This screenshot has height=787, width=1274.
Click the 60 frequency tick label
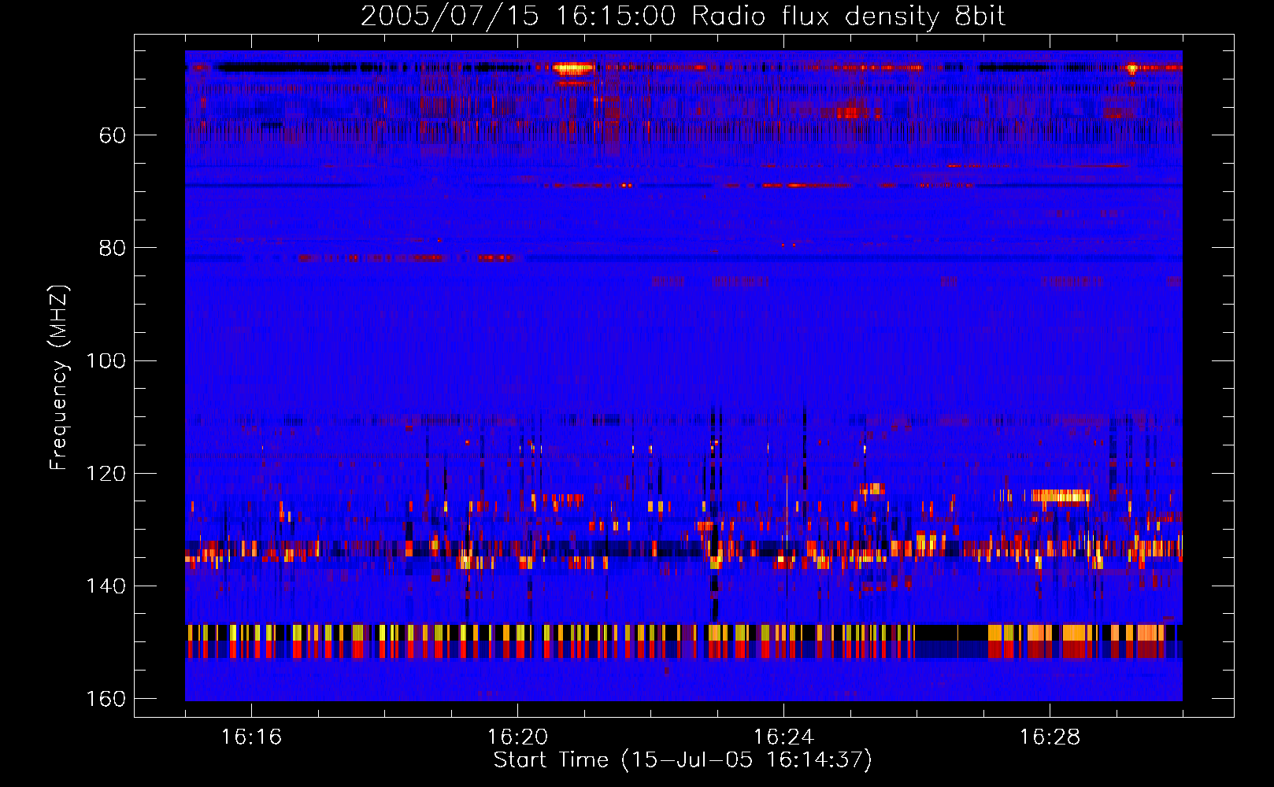[113, 136]
